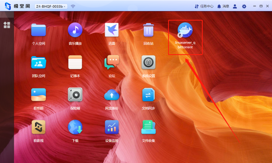Viewport: 272px width, 163px height.
Task: Toggle the app grid sidebar button
Action: pyautogui.click(x=7, y=25)
